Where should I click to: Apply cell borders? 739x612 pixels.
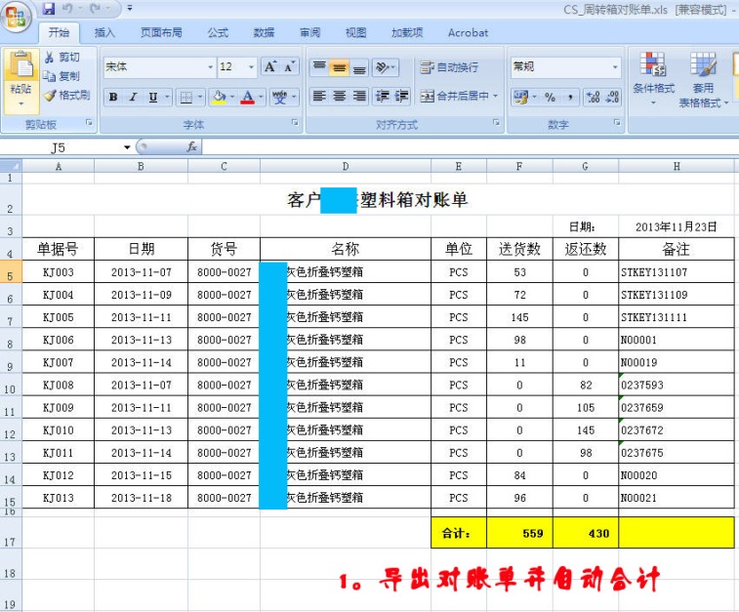pos(186,97)
